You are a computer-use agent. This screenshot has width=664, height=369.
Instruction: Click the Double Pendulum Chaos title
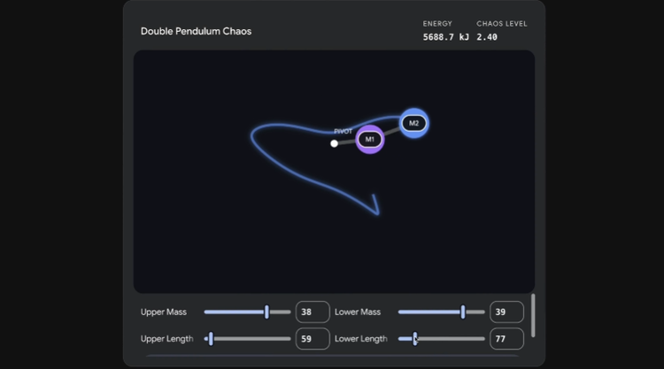point(196,31)
